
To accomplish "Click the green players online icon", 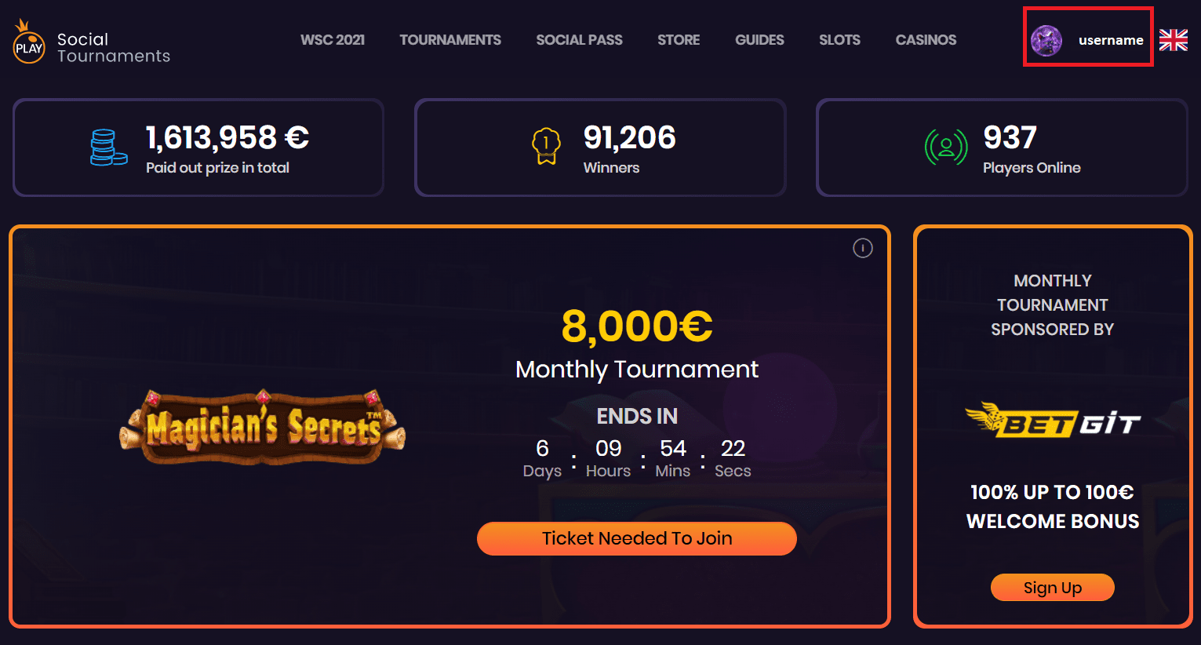I will (x=945, y=147).
